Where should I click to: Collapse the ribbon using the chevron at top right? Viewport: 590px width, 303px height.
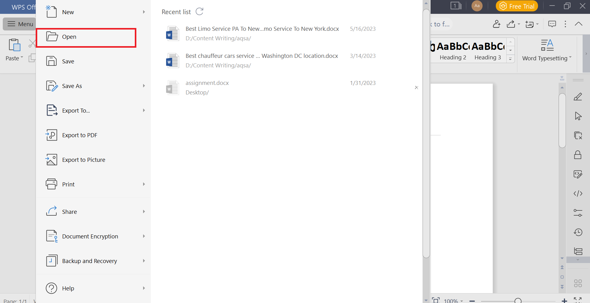pyautogui.click(x=579, y=24)
